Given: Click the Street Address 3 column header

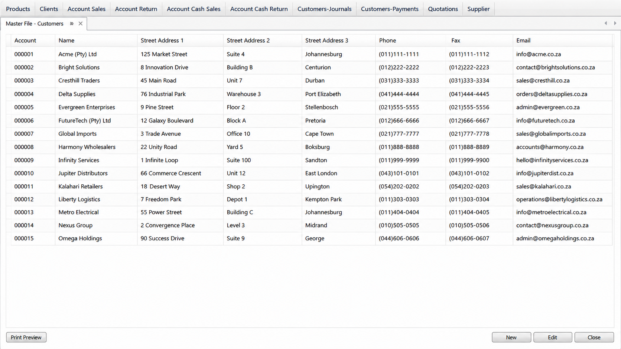Looking at the screenshot, I should pos(338,40).
